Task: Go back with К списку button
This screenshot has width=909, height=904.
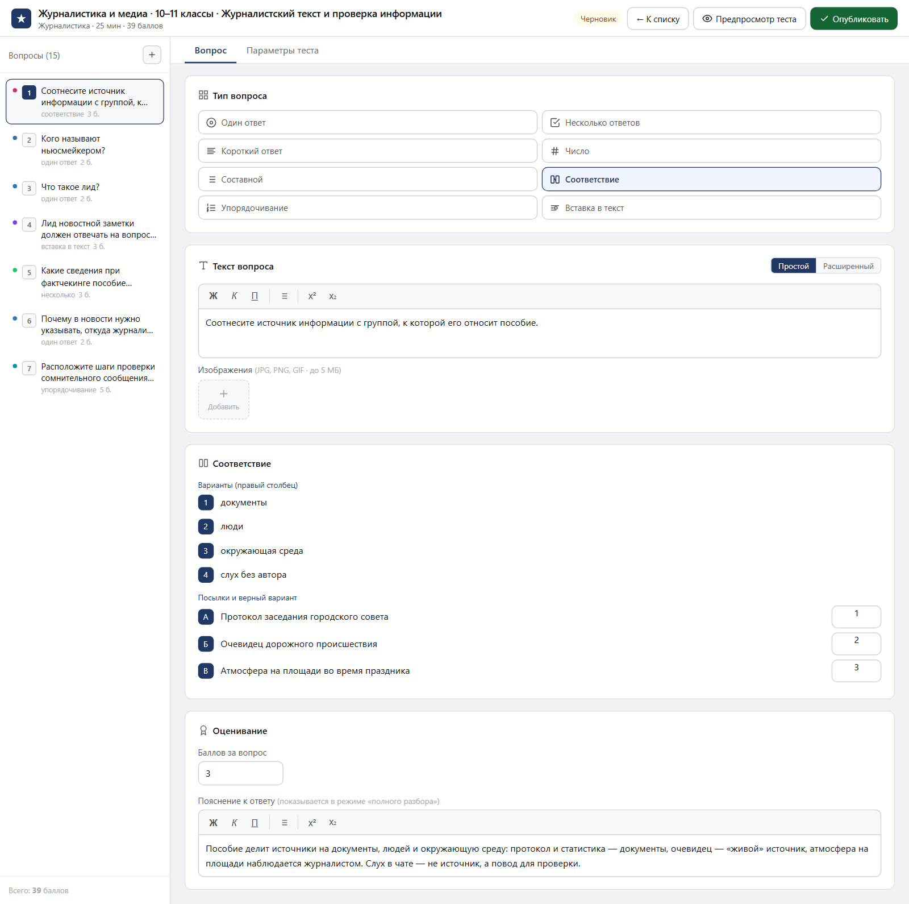Action: tap(658, 19)
